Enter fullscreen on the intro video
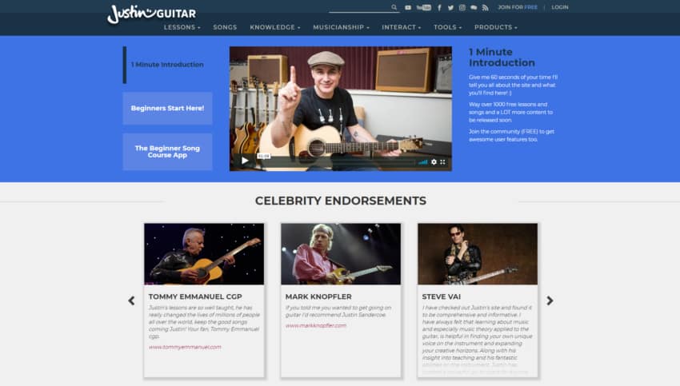 (442, 161)
